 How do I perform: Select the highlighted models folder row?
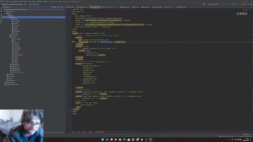[x=34, y=17]
